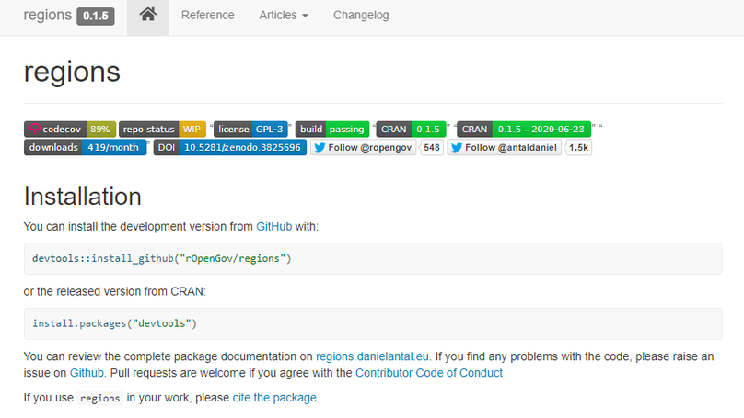Open the Reference navbar item
This screenshot has width=744, height=418.
point(207,16)
